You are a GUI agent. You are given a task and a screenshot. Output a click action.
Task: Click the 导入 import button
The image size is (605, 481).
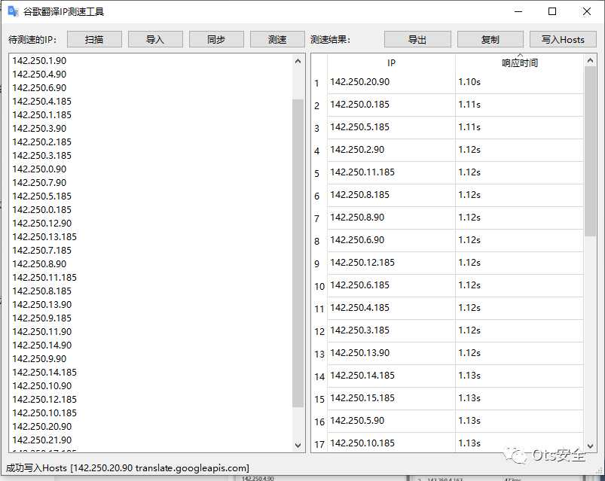click(155, 39)
